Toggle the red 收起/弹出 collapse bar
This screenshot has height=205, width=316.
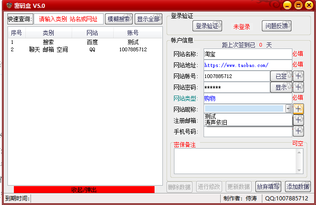click(x=84, y=189)
